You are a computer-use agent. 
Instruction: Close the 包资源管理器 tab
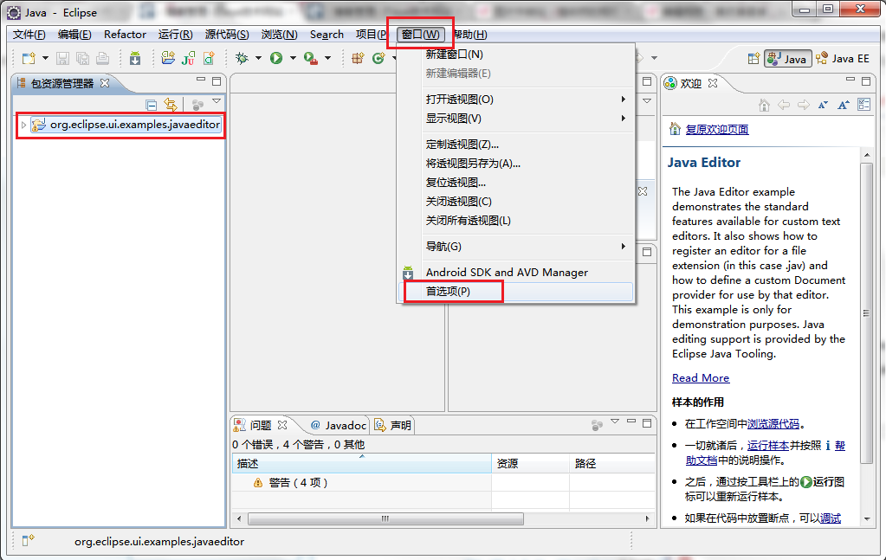[x=105, y=83]
